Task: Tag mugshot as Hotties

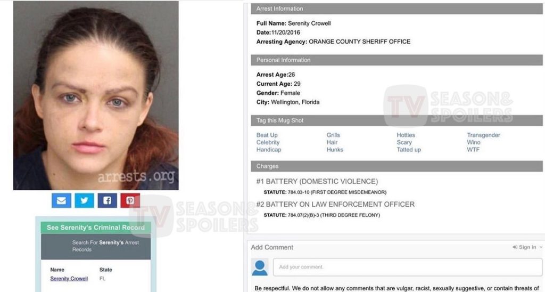Action: click(406, 135)
